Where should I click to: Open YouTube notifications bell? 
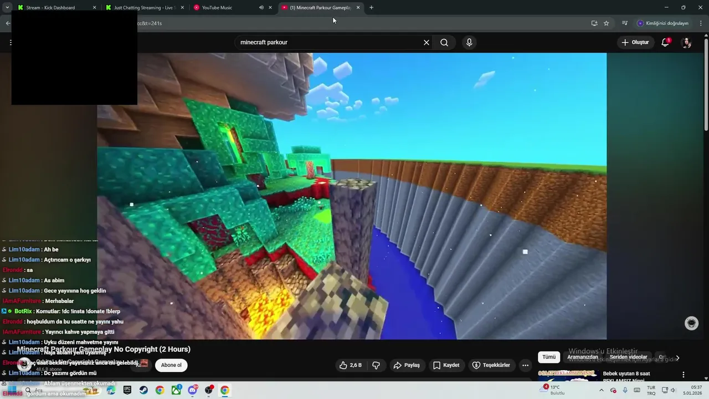(x=665, y=42)
